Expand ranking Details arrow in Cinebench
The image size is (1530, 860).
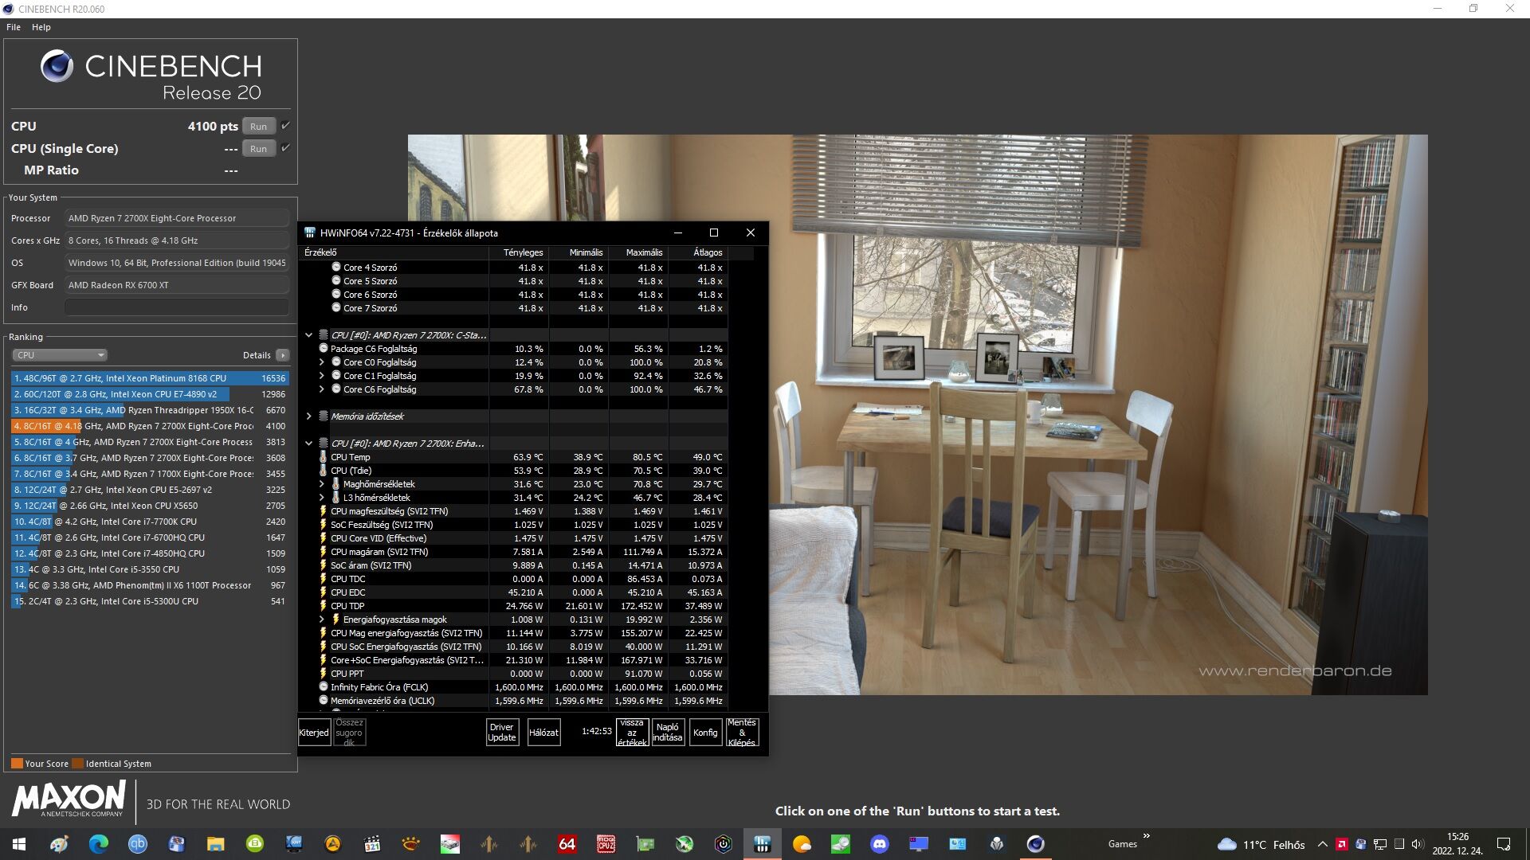pos(283,355)
